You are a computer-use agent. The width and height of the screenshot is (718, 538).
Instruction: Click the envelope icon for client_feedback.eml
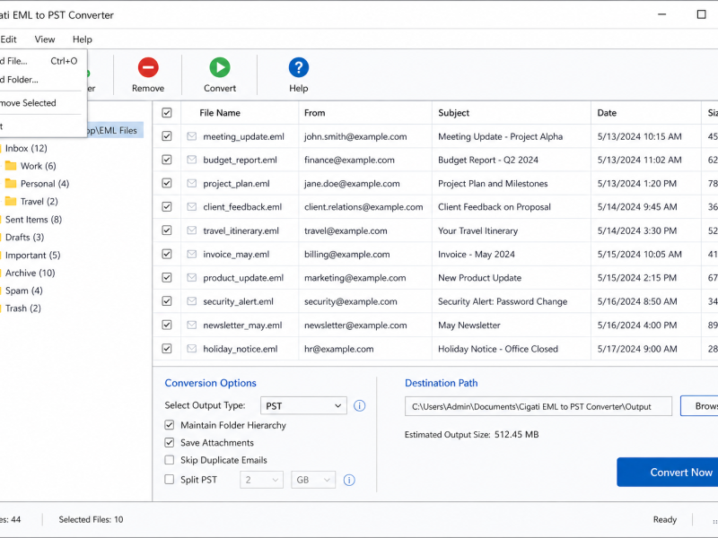click(192, 207)
